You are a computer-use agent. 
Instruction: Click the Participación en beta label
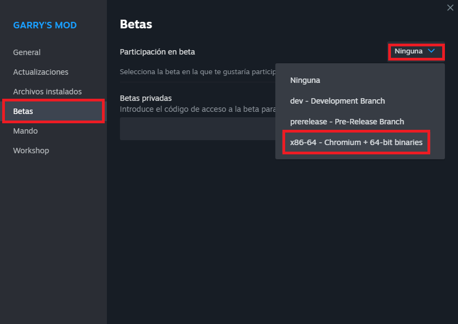click(x=158, y=52)
